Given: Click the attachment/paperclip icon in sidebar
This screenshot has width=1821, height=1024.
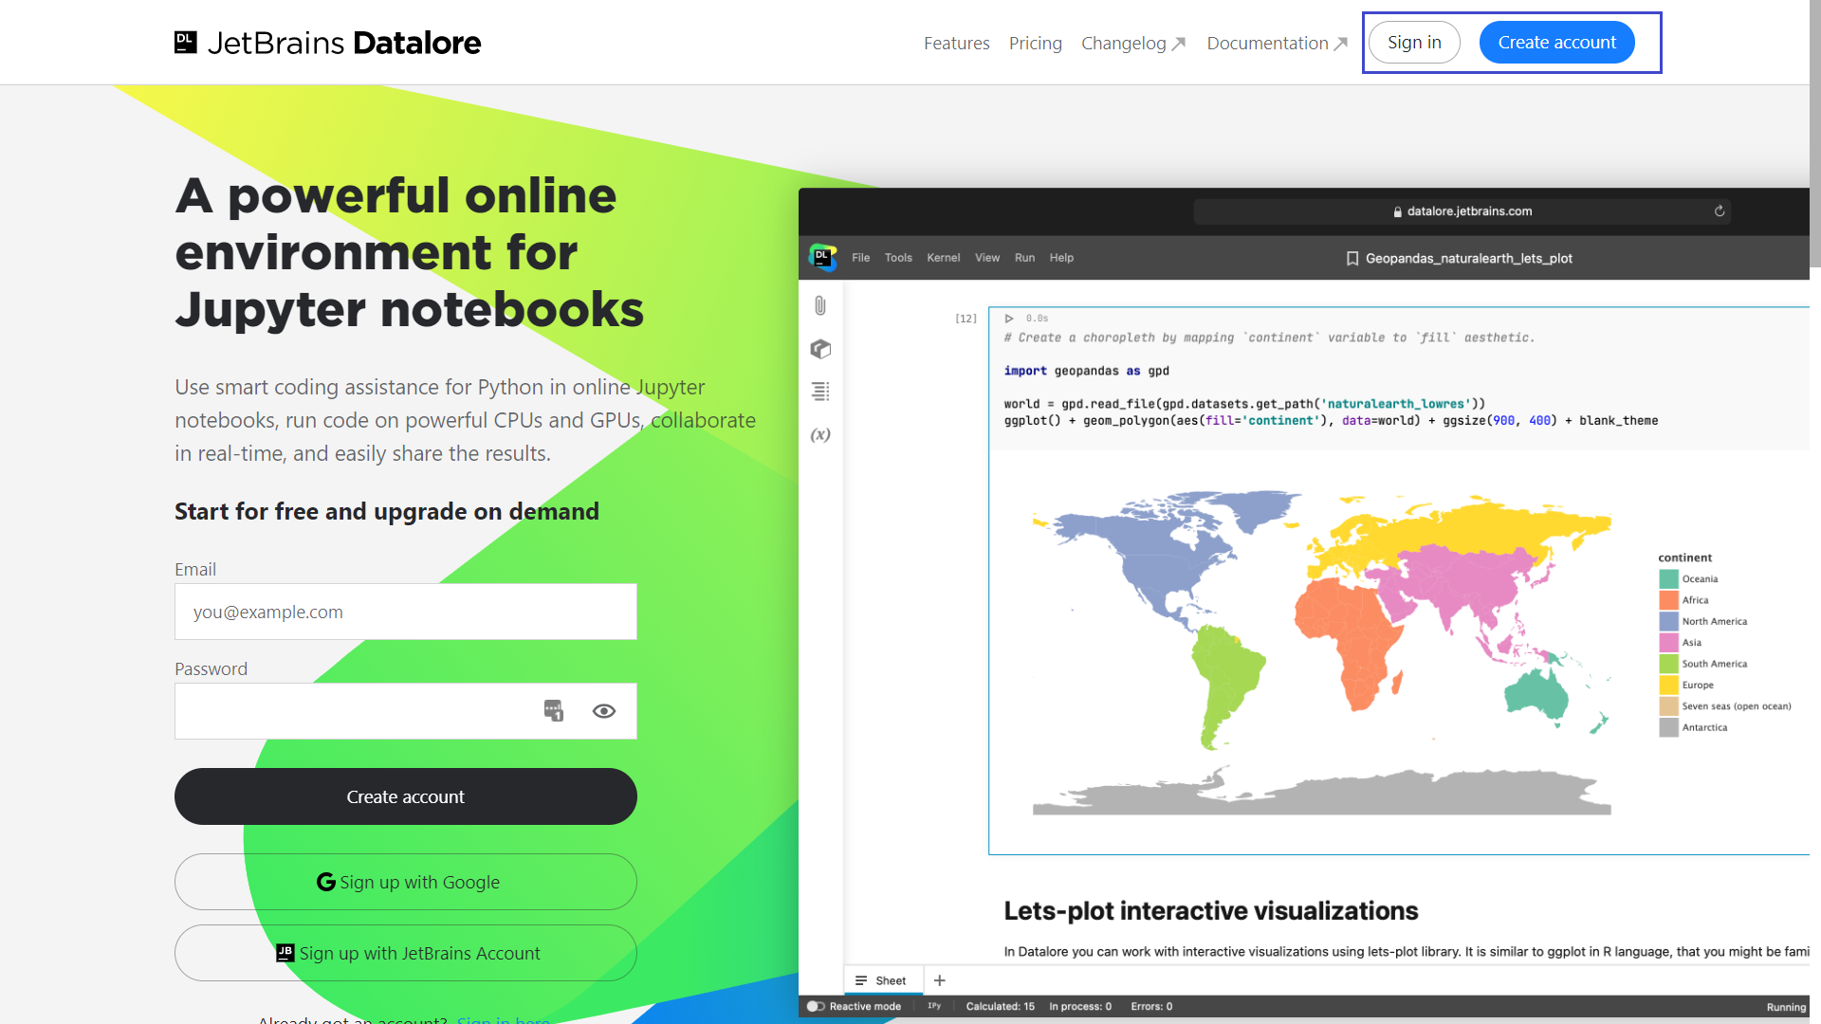Looking at the screenshot, I should (x=821, y=305).
